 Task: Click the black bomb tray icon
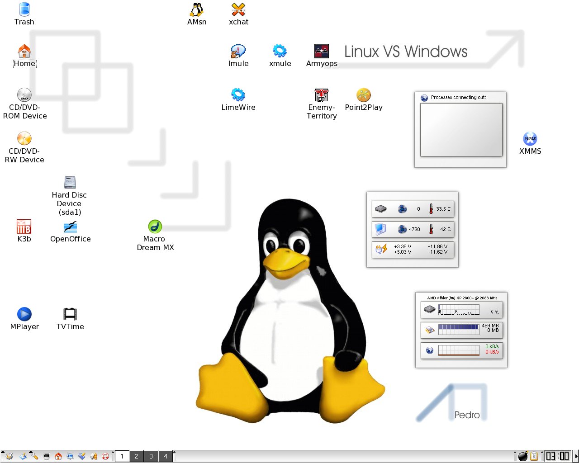tap(523, 456)
